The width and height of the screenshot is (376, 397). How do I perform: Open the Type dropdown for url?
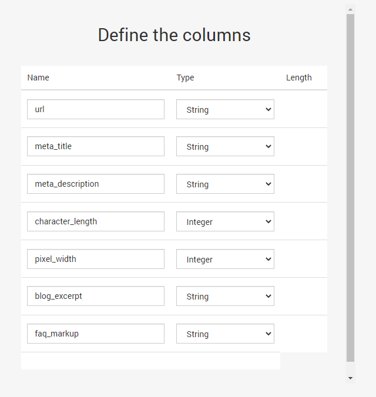tap(225, 109)
